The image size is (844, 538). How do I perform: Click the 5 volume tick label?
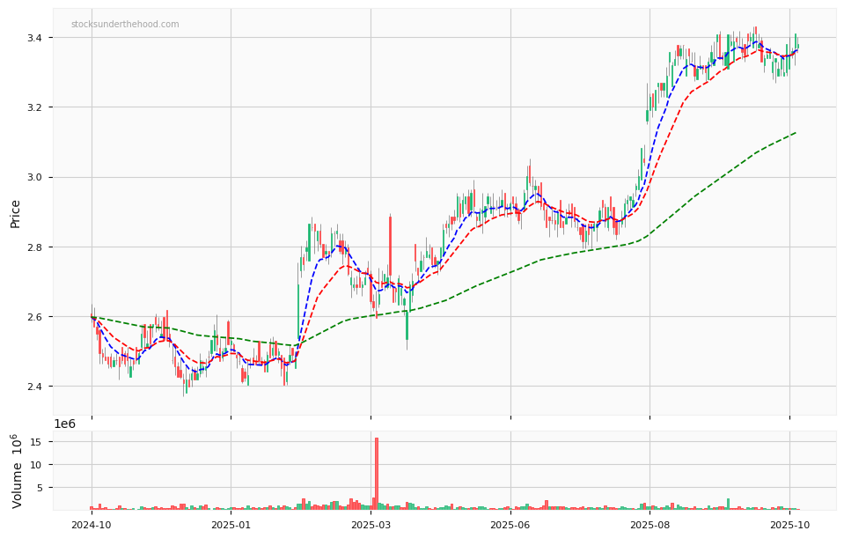point(41,488)
